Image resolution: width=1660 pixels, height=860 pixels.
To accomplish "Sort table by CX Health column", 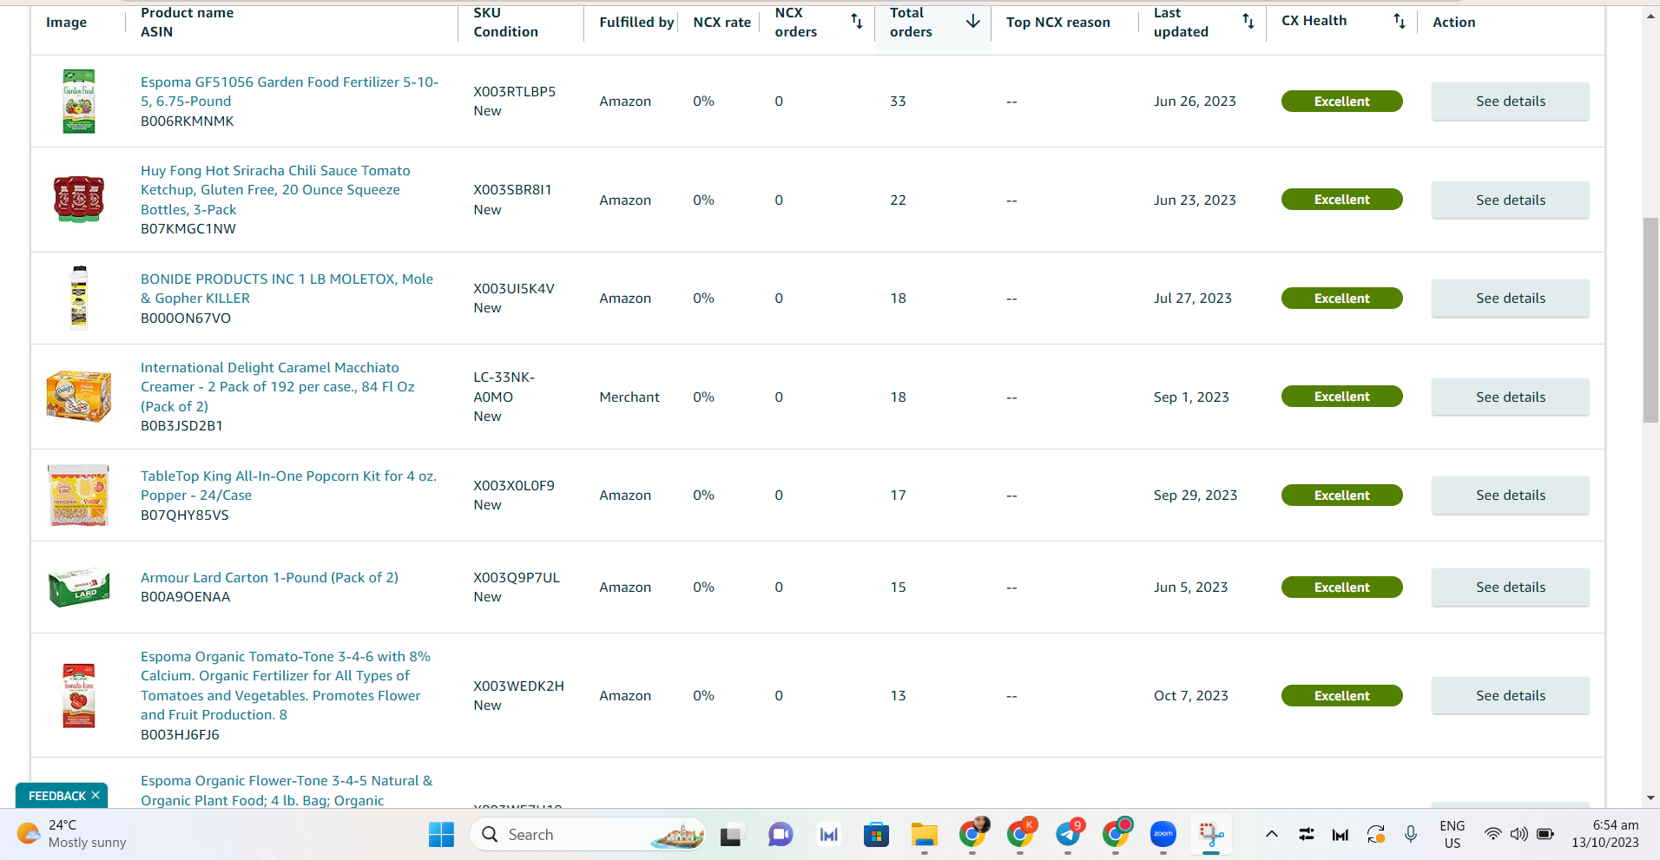I will coord(1399,22).
